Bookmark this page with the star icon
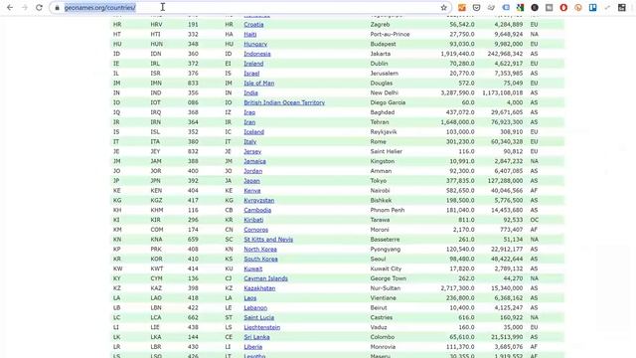 tap(444, 8)
